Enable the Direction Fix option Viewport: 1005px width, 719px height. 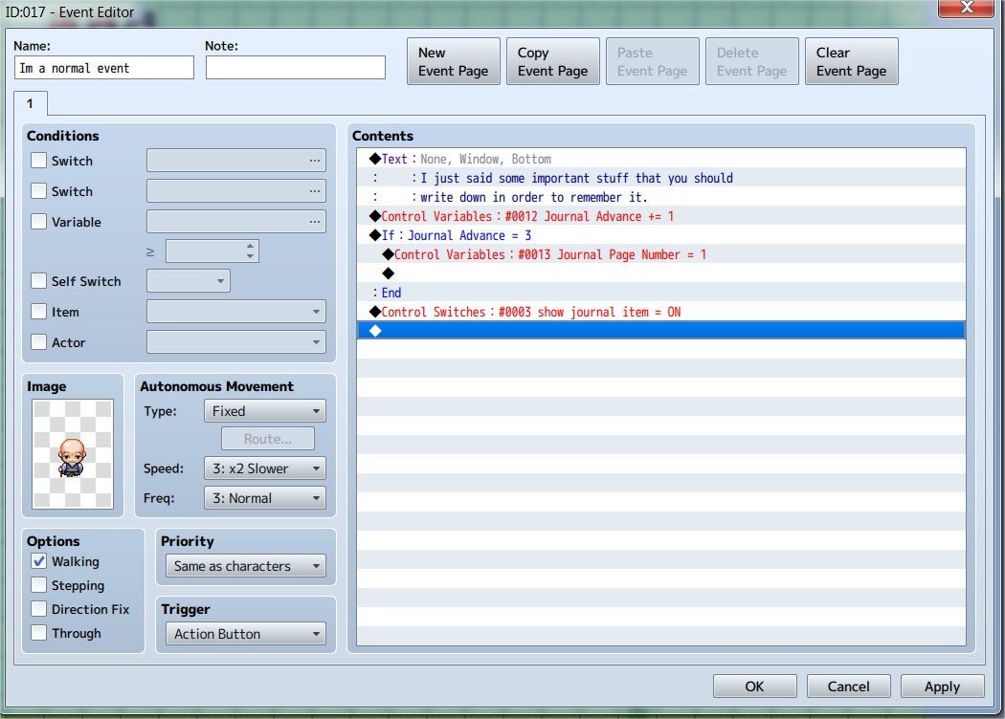tap(39, 609)
